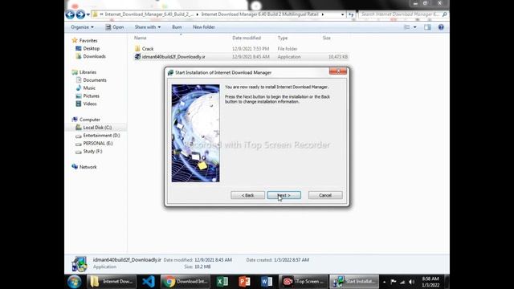The image size is (514, 289).
Task: Open Explorer help icon
Action: (441, 27)
